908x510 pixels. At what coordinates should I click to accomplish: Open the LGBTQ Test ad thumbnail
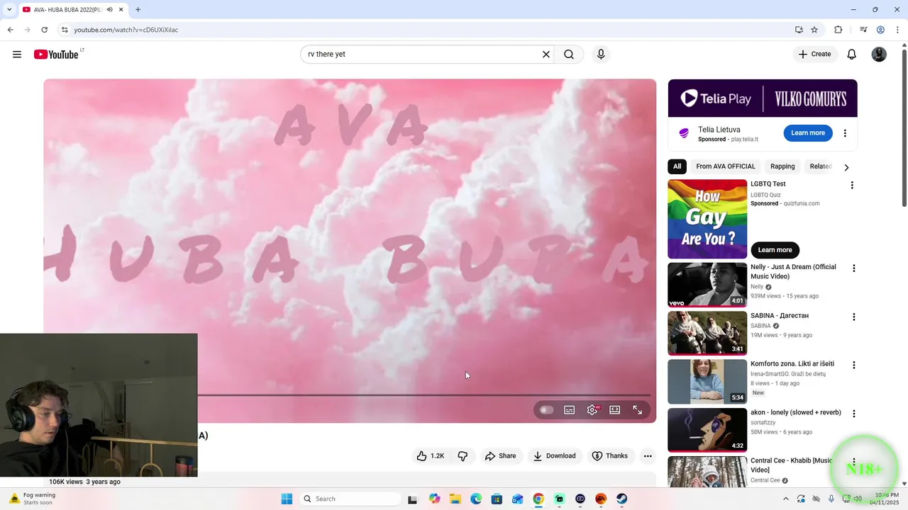tap(707, 219)
